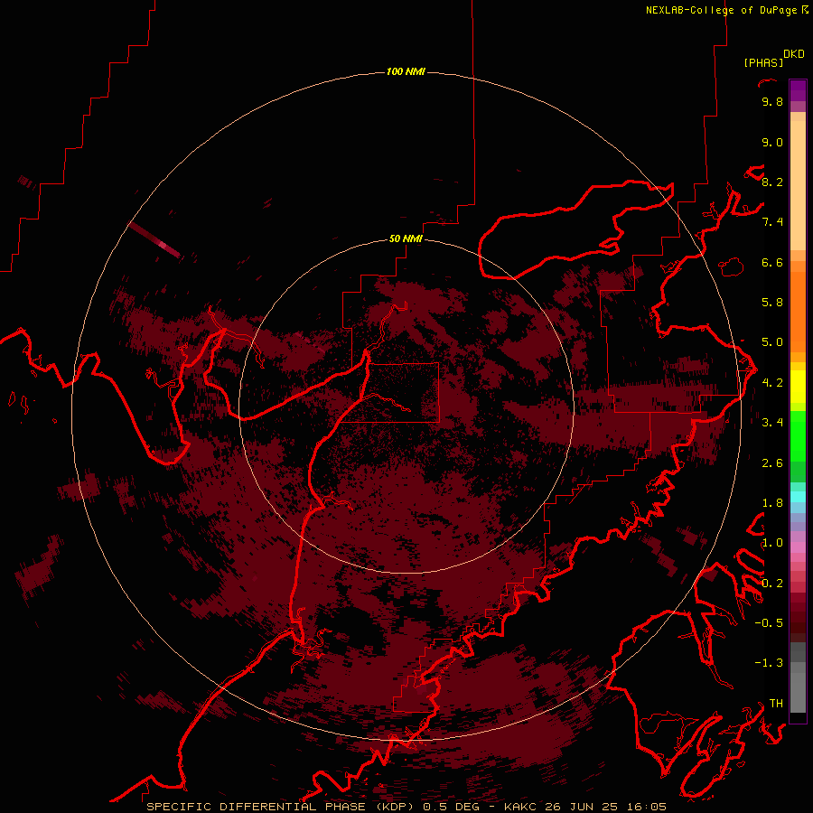Click the SPECIFIC DIFFERENTIAL PHASE (KDP) caption
This screenshot has width=813, height=813.
click(282, 807)
